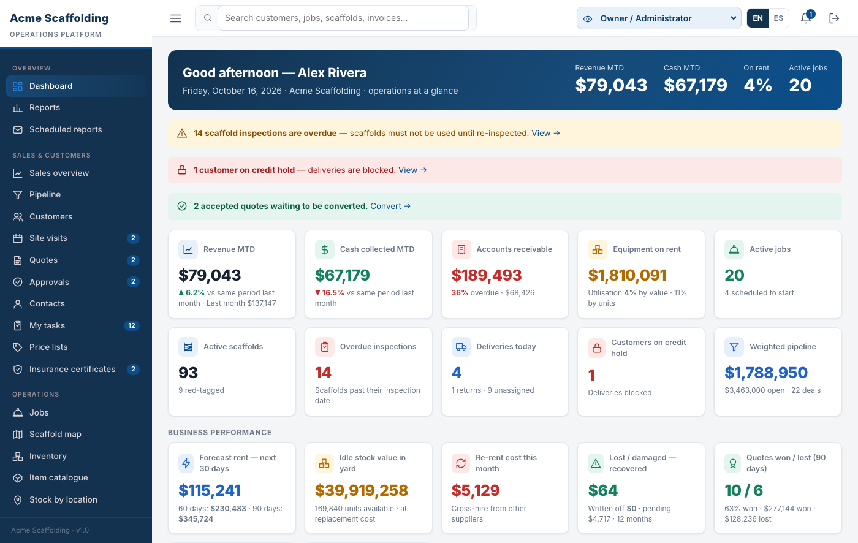This screenshot has height=543, width=858.
Task: Click the Weighted pipeline funnel card icon
Action: (x=734, y=347)
